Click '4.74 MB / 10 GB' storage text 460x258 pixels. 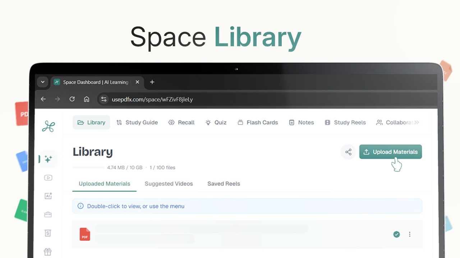click(x=125, y=167)
